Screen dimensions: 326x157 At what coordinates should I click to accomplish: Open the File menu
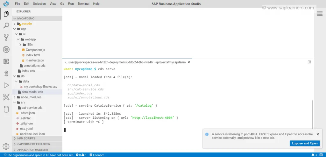point(18,4)
